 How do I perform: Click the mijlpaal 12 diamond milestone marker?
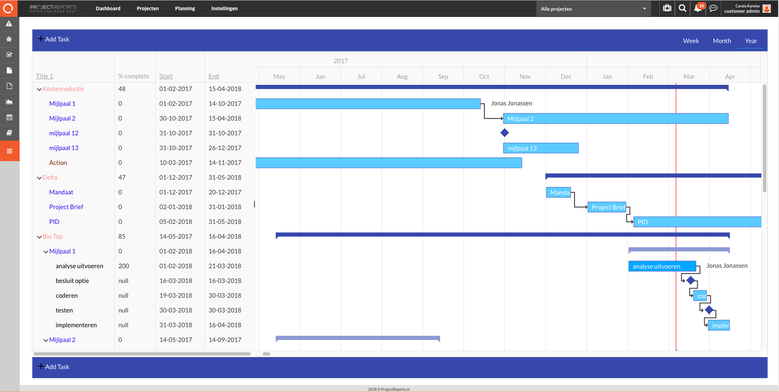[504, 132]
